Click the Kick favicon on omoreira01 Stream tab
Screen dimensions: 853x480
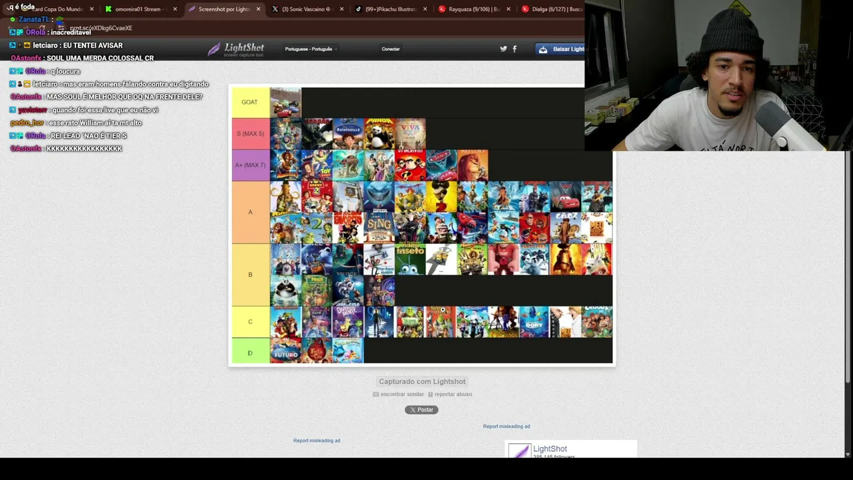(109, 9)
